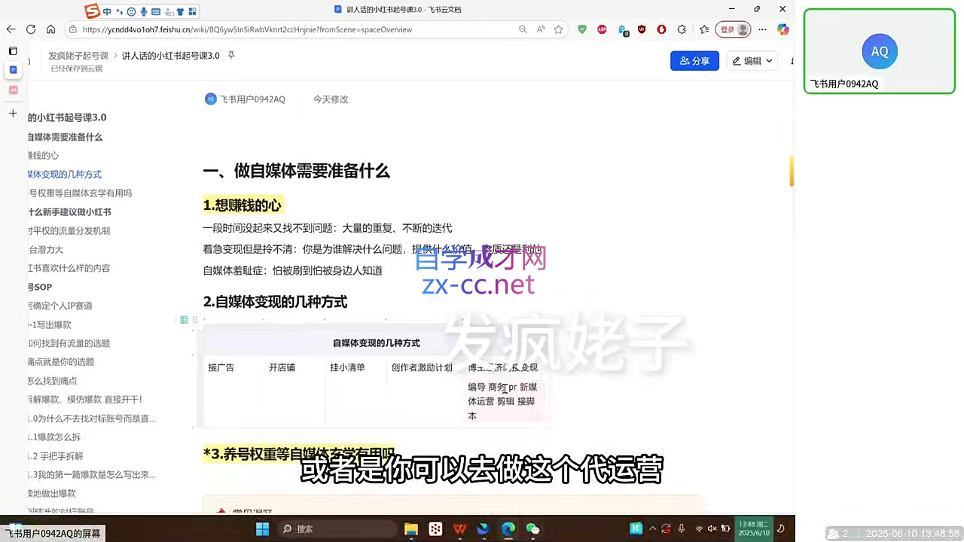Image resolution: width=964 pixels, height=542 pixels.
Task: Click the Copilot icon in Edge toolbar
Action: click(783, 29)
